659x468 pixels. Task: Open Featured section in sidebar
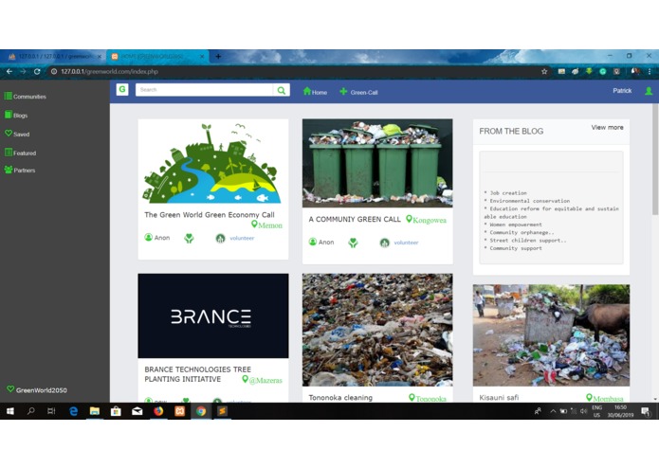[20, 153]
